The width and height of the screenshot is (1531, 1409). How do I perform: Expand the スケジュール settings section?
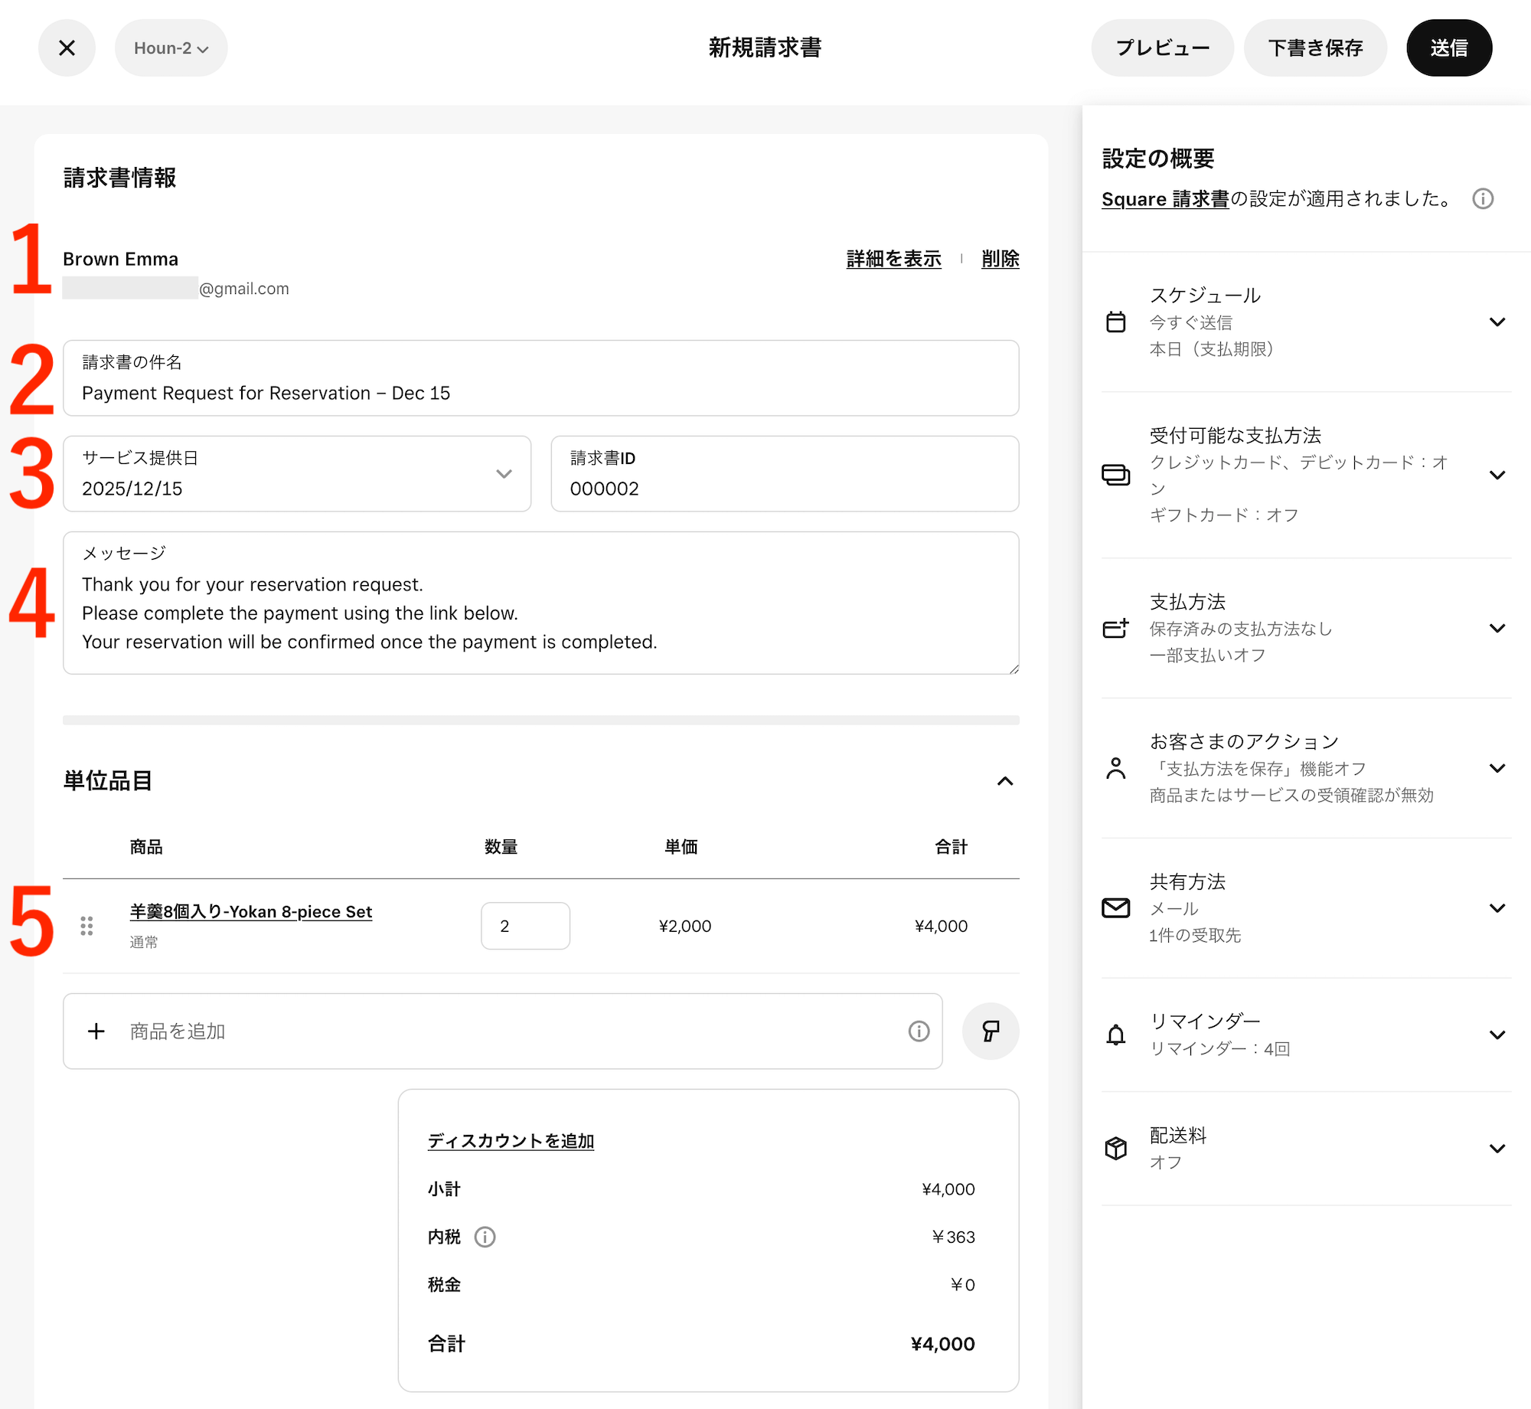(x=1497, y=322)
